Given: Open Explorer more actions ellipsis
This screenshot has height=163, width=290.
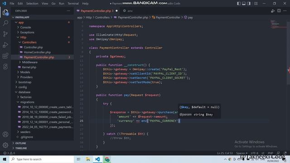Looking at the screenshot, I should [x=68, y=11].
